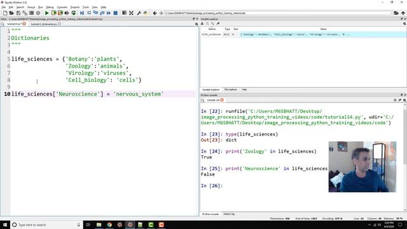Browse working directory folder icon

pos(396,13)
